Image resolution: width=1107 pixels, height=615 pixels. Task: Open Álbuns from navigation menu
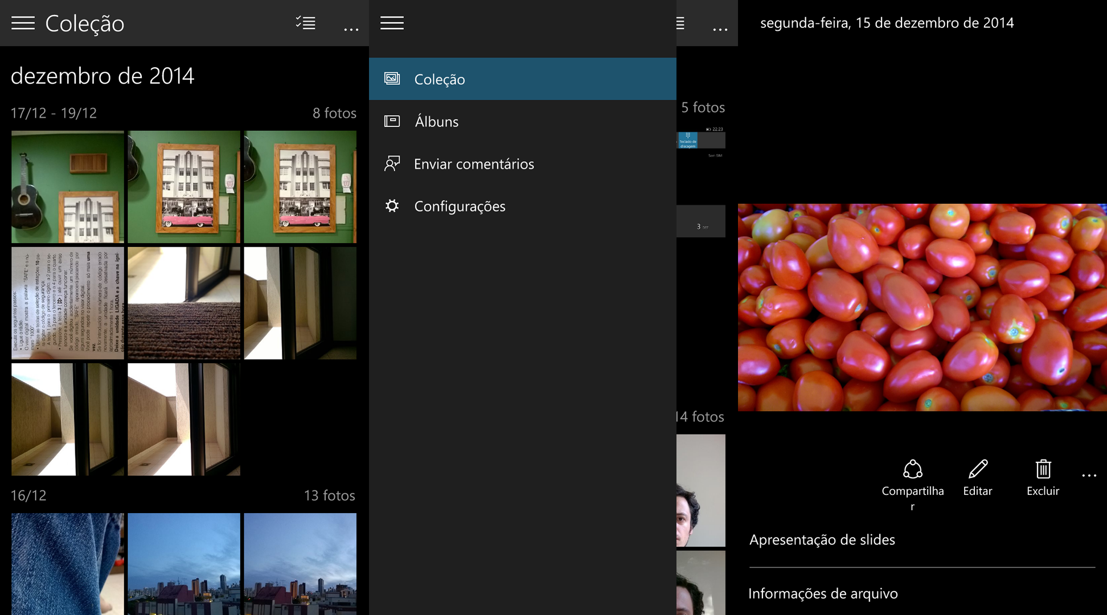click(436, 121)
